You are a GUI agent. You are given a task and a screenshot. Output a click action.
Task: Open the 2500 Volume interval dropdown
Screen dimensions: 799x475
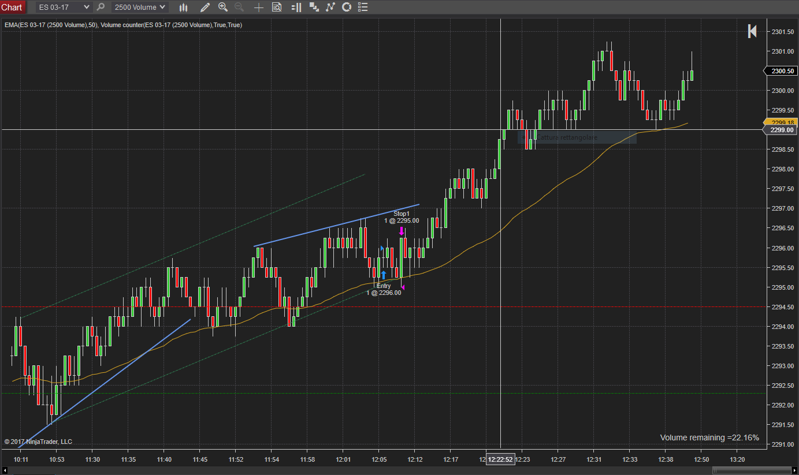pyautogui.click(x=139, y=7)
